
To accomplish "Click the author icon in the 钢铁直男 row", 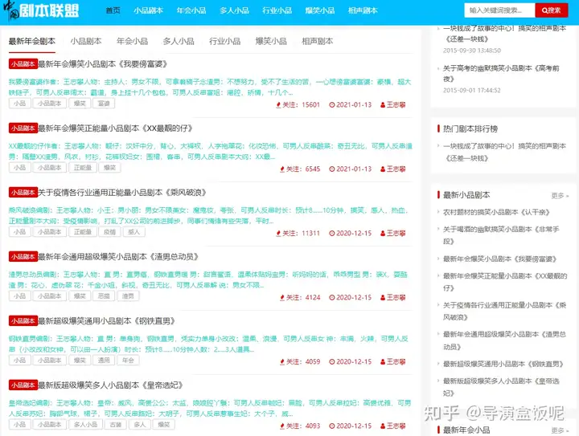I will point(383,362).
